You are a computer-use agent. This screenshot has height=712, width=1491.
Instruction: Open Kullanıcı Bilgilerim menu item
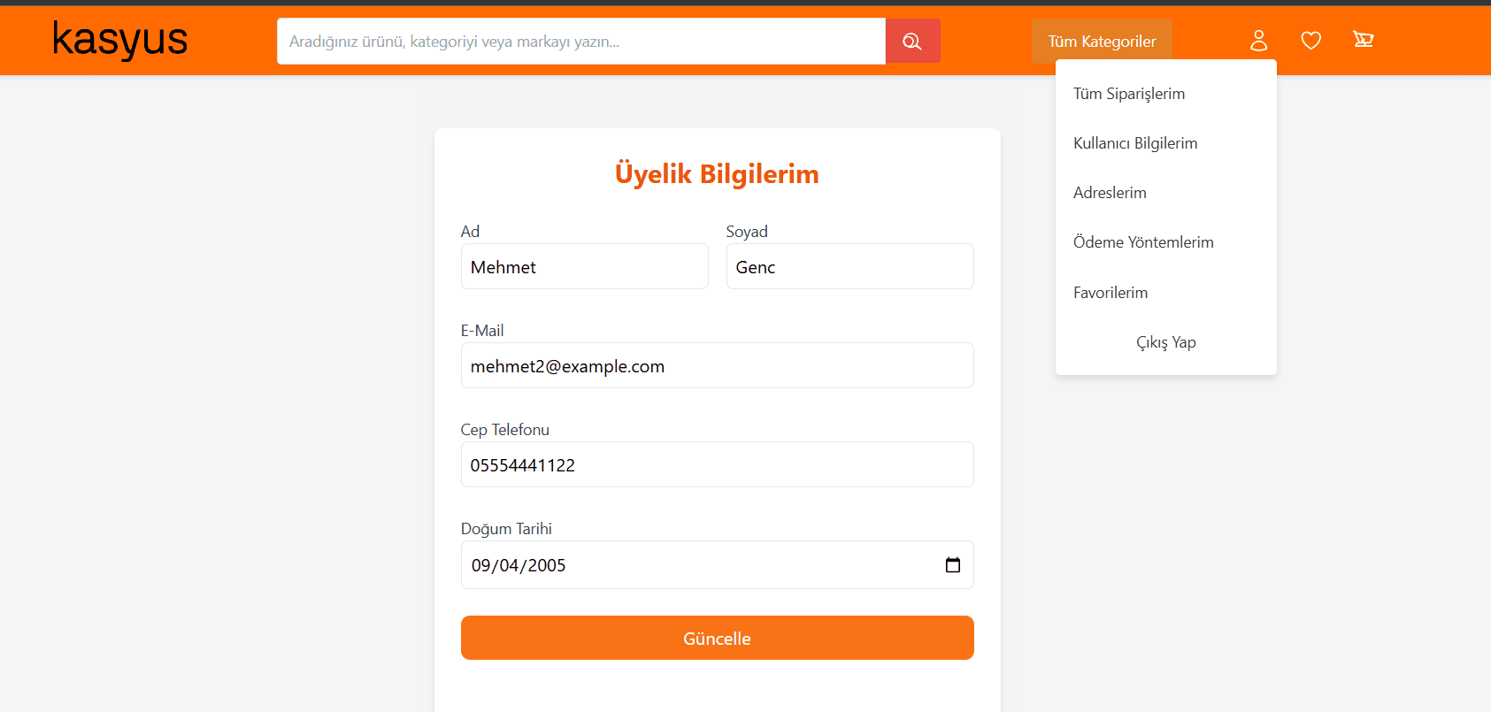(1134, 143)
